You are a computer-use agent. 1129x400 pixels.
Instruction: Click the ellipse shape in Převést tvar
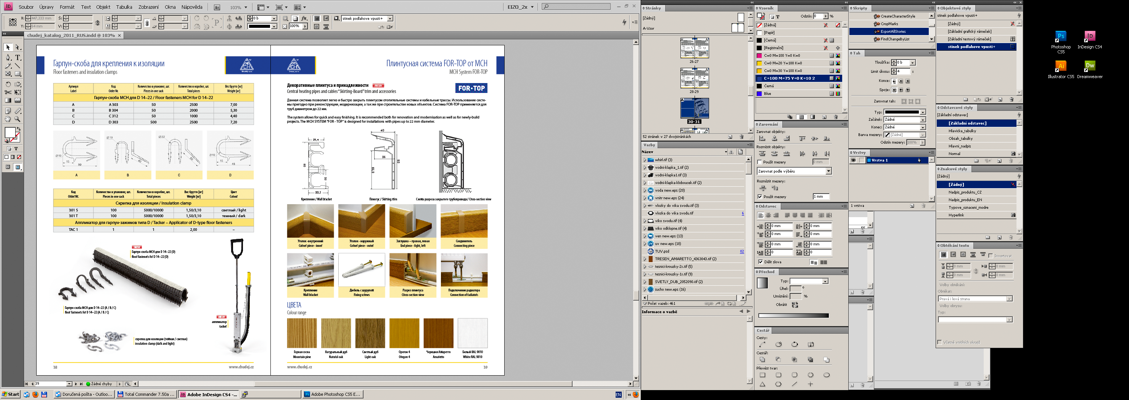coord(826,375)
